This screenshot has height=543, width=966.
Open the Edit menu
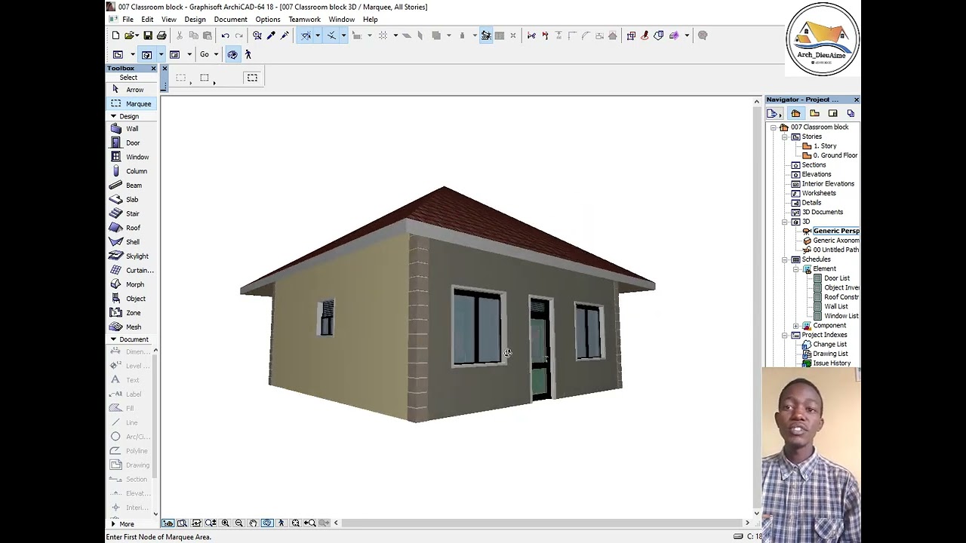(x=147, y=20)
